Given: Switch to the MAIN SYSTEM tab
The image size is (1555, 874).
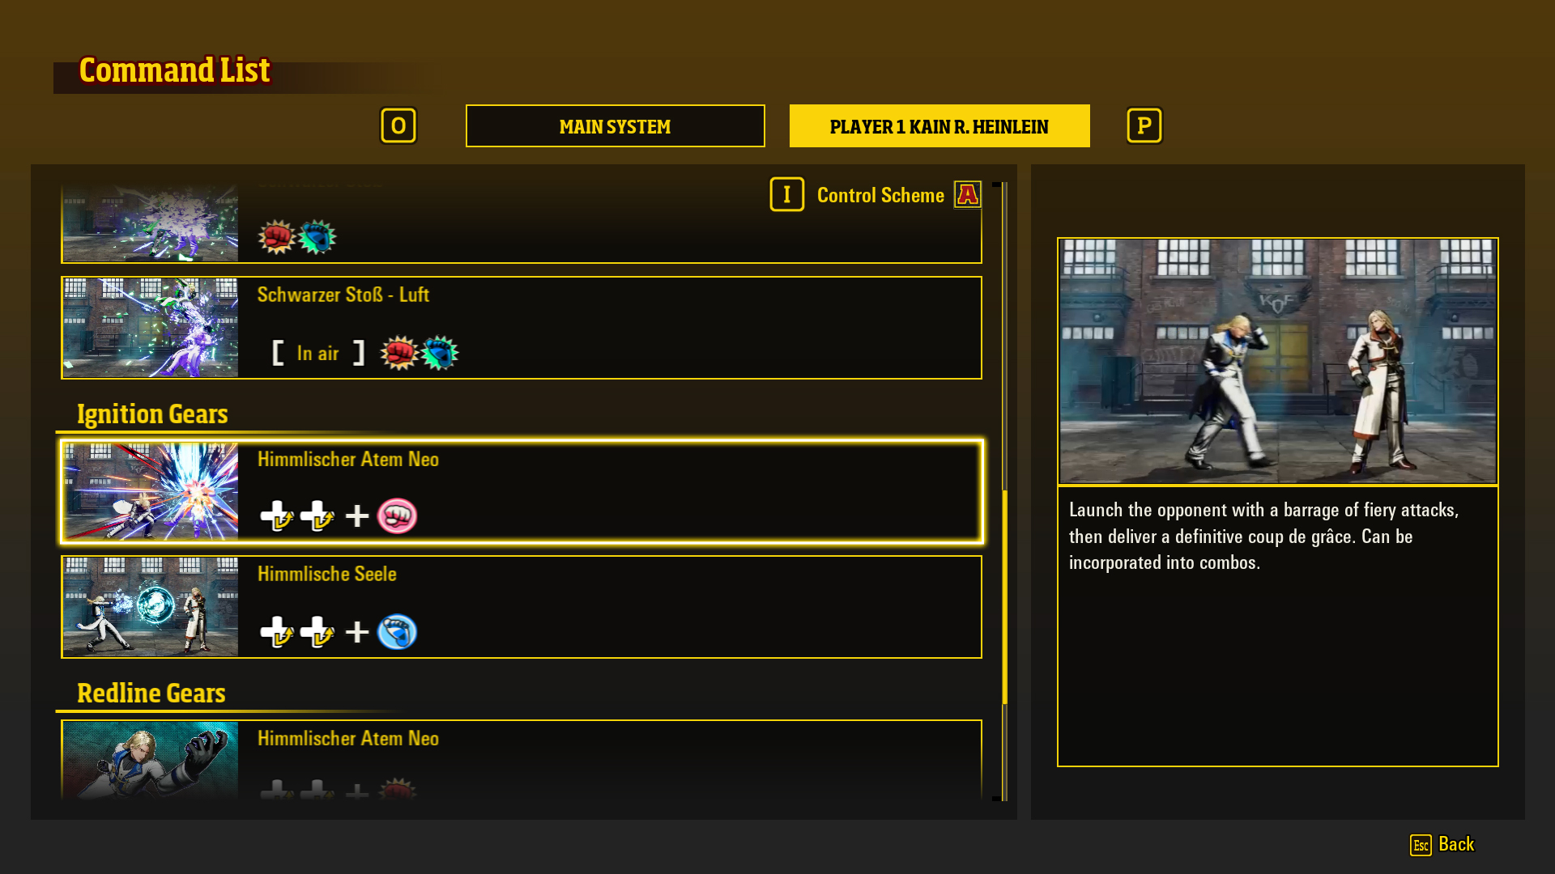Looking at the screenshot, I should click(615, 126).
